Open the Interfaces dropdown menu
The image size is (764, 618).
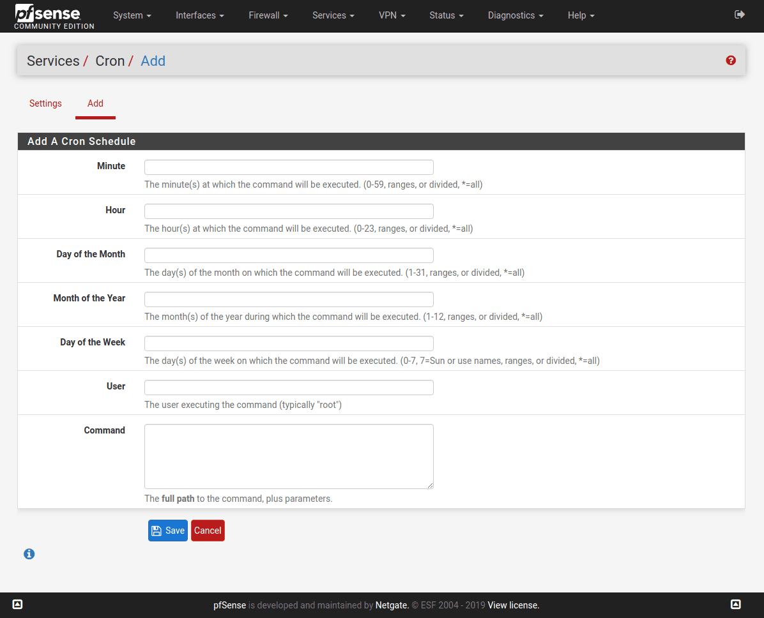click(199, 15)
